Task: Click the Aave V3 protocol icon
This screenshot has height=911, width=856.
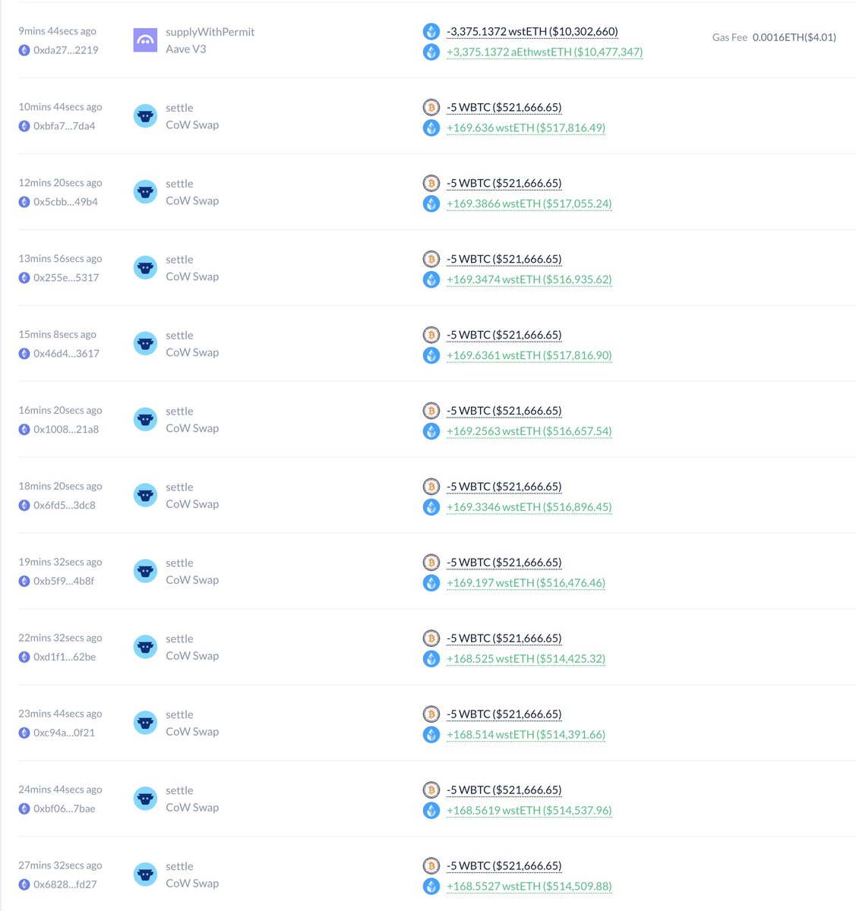Action: click(x=145, y=40)
